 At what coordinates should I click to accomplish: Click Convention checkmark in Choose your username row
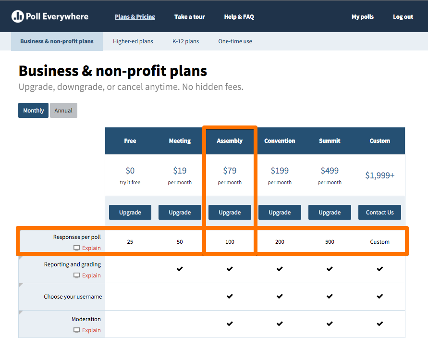coord(280,296)
